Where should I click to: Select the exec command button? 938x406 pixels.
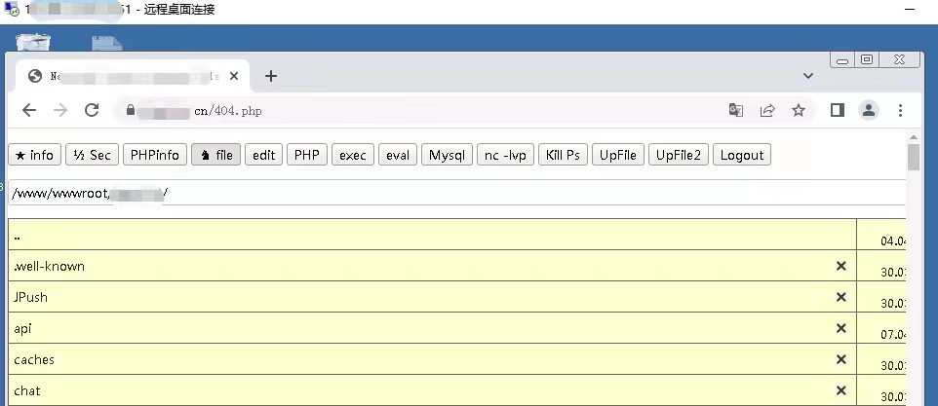352,155
